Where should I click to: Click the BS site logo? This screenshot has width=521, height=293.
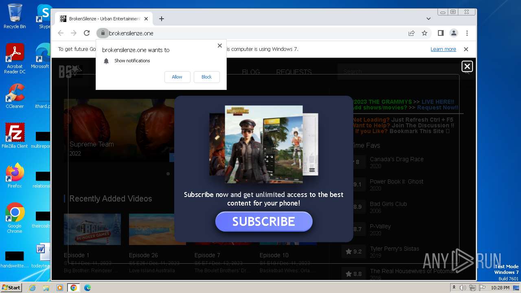click(x=71, y=72)
